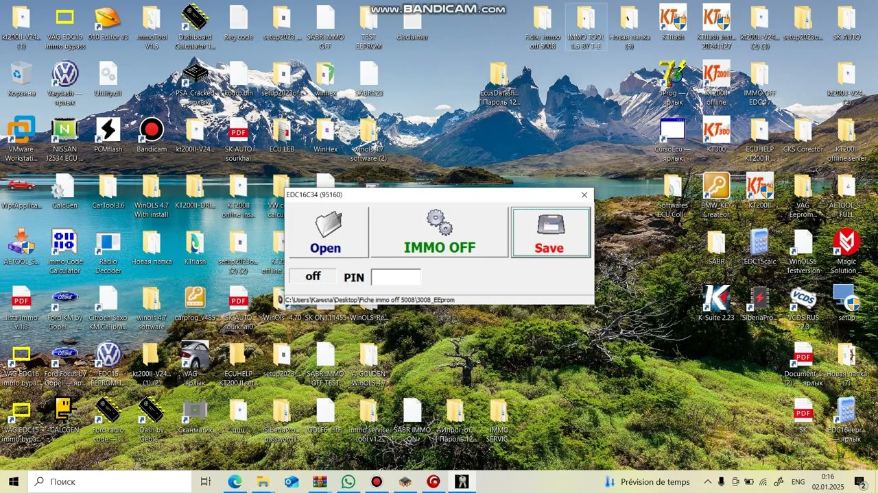The width and height of the screenshot is (878, 493).
Task: Select the Ford KM by Gopel icon
Action: click(64, 308)
